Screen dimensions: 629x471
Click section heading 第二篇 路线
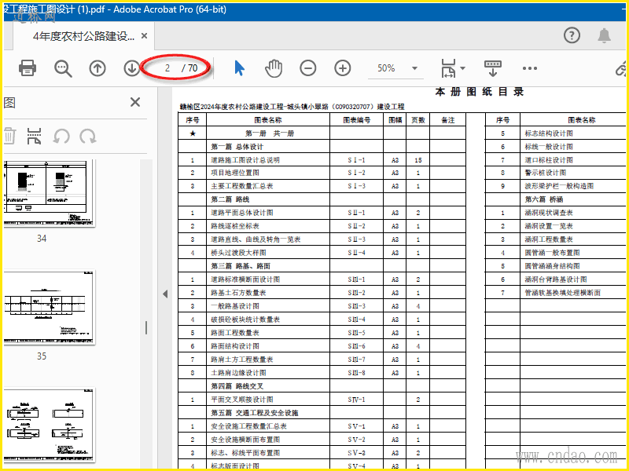tap(230, 199)
